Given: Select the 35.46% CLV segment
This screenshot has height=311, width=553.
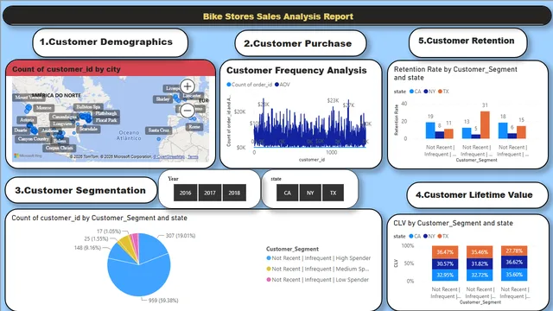Looking at the screenshot, I should pyautogui.click(x=480, y=252).
